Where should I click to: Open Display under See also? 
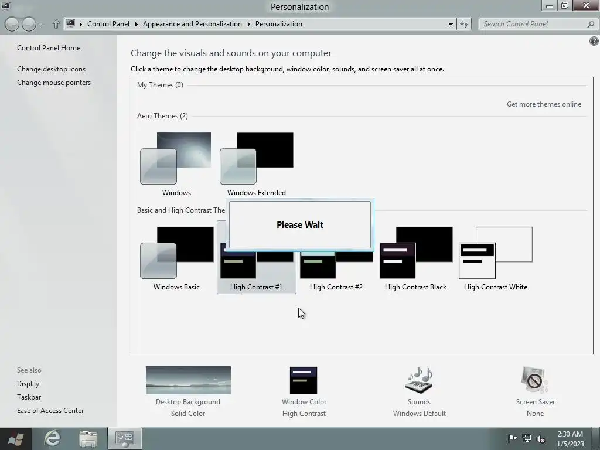coord(28,383)
